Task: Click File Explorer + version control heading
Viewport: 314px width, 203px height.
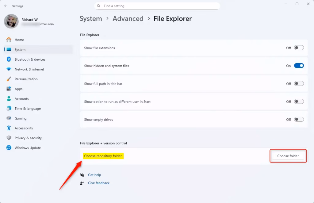Action: coord(103,143)
